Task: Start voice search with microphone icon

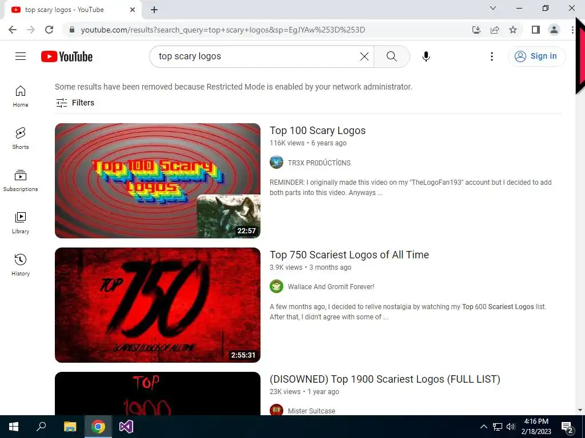Action: click(426, 56)
